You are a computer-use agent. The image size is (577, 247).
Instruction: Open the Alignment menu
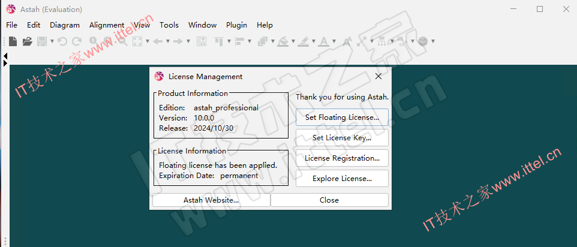click(x=107, y=25)
